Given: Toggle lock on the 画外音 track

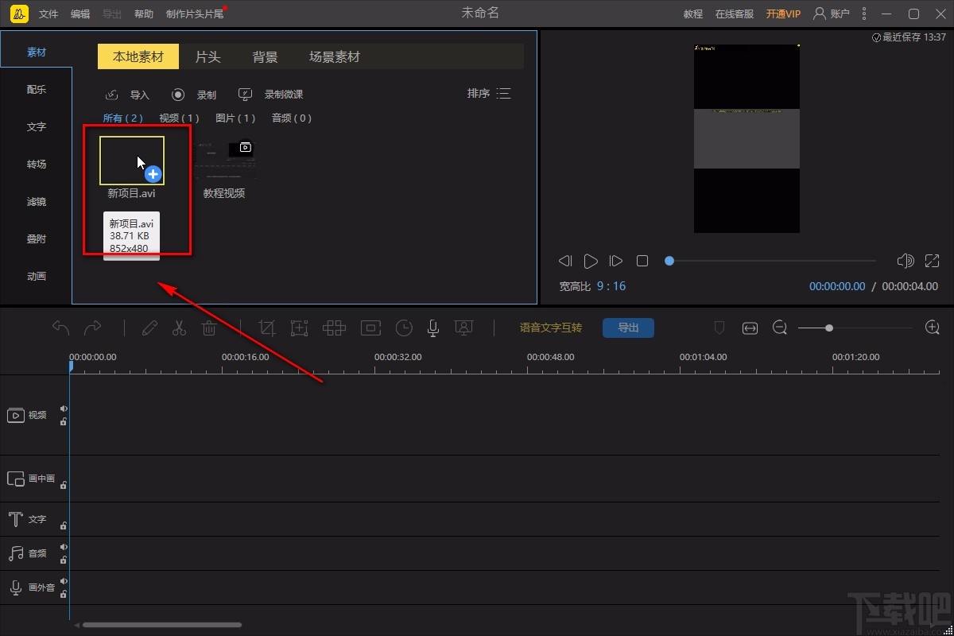Looking at the screenshot, I should click(x=64, y=595).
